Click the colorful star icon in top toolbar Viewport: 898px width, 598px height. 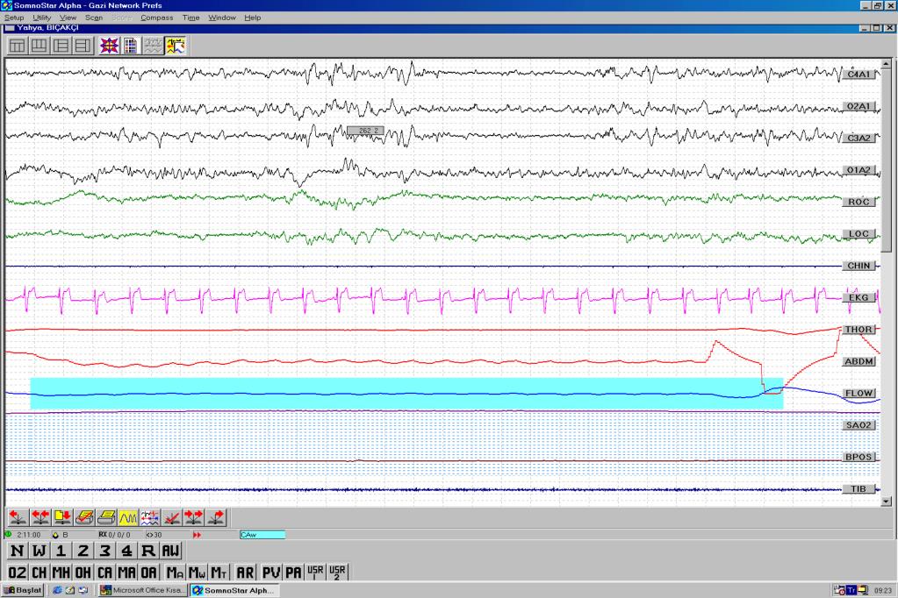110,46
